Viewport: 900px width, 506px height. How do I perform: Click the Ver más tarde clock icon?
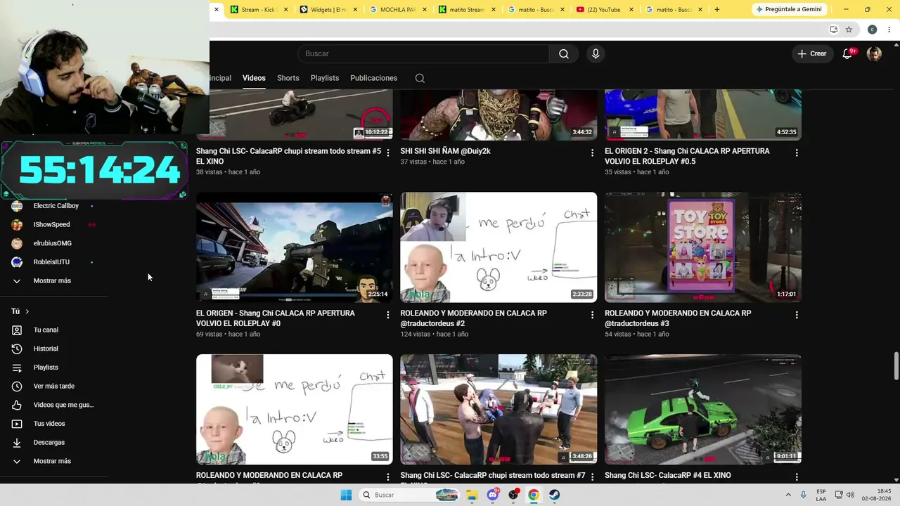point(17,386)
